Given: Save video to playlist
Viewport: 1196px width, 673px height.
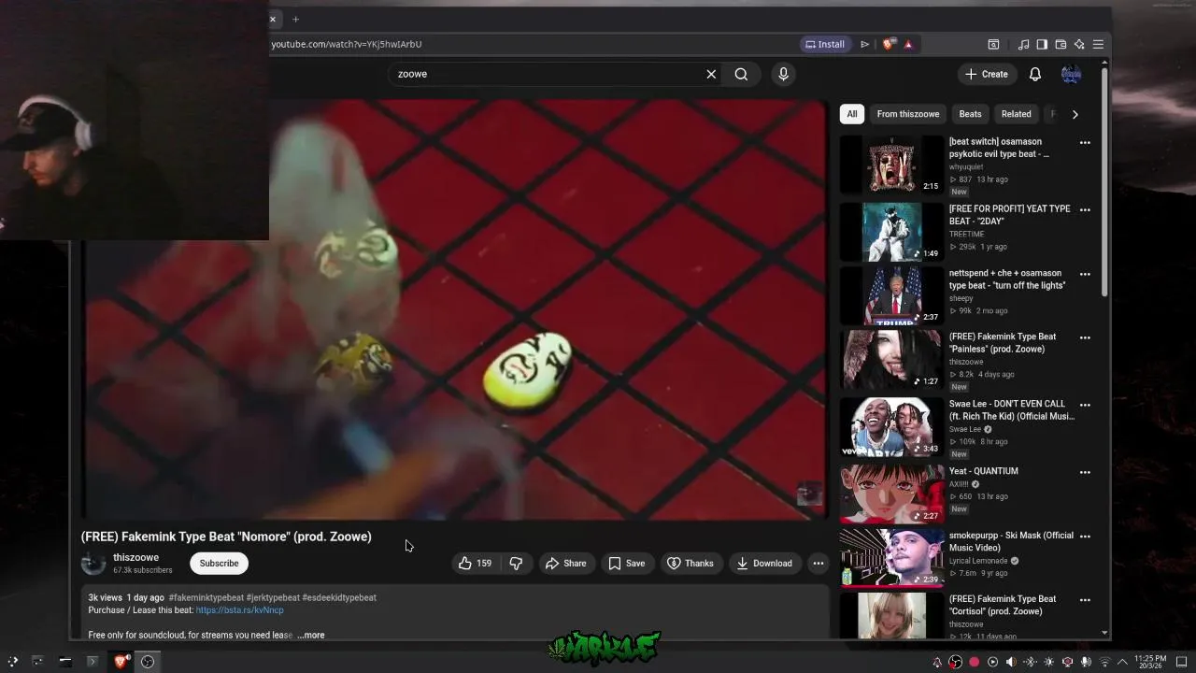Looking at the screenshot, I should (x=627, y=563).
